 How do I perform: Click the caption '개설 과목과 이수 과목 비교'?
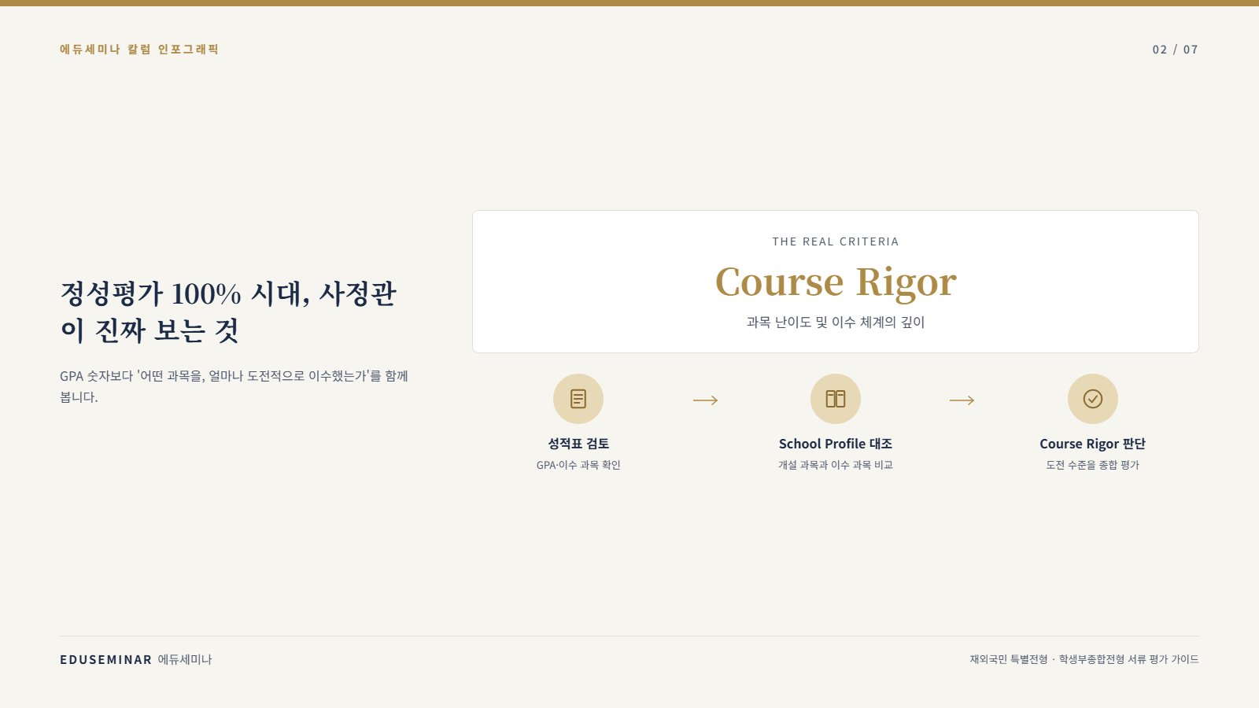pos(836,465)
